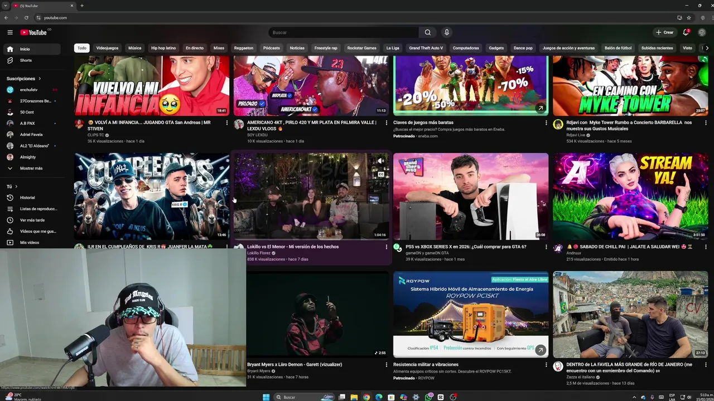Open options for VOLVÍ A MI INFANCIA video

click(226, 123)
